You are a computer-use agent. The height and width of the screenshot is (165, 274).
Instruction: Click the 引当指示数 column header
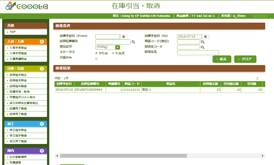(x=231, y=84)
